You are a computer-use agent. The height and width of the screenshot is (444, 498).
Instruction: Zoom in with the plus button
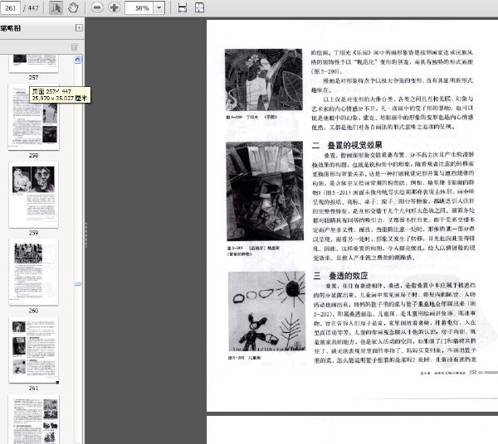[115, 7]
